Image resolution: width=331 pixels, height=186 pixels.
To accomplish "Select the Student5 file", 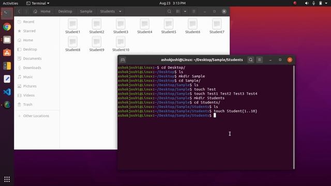I will tap(169, 26).
